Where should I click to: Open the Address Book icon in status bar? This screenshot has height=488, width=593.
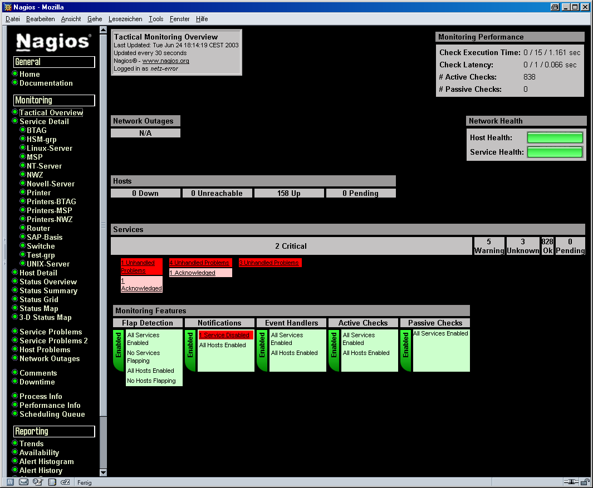pos(52,482)
